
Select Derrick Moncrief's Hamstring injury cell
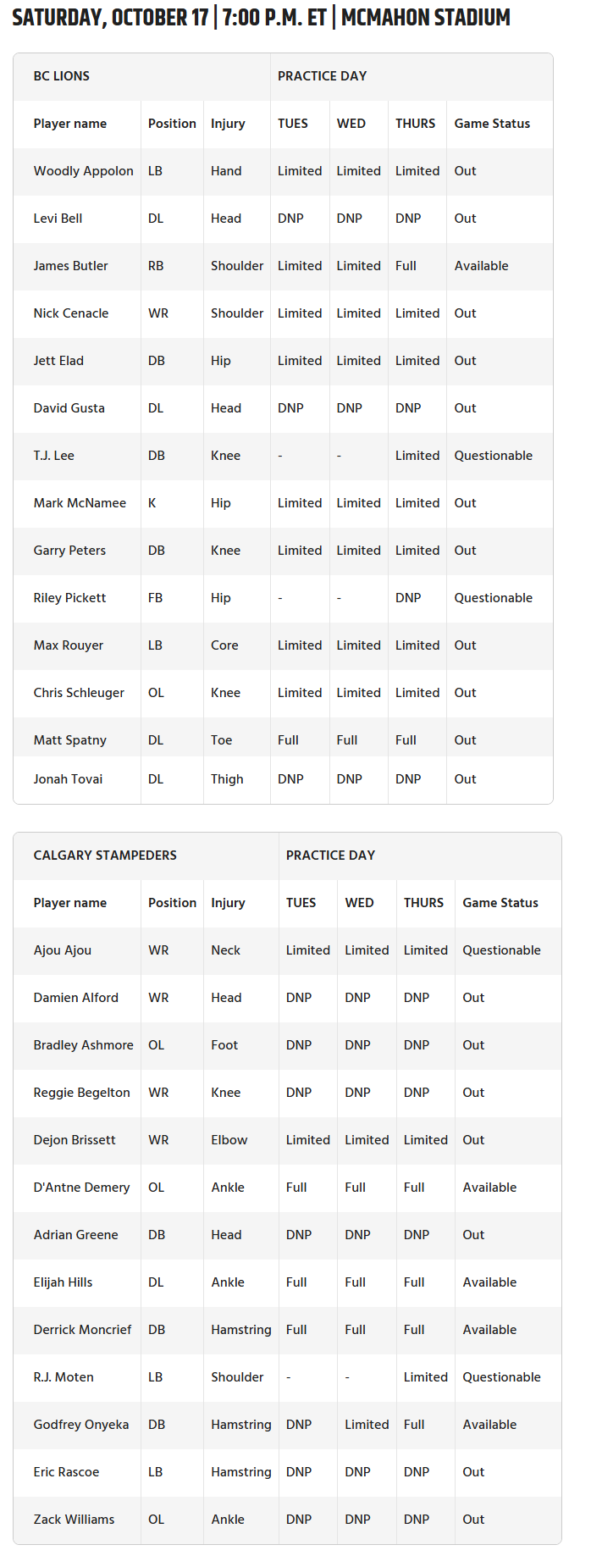coord(241,1330)
